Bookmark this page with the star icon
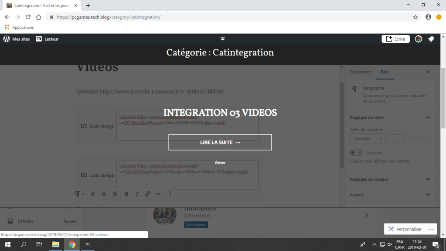Screen dimensions: 446x251 pos(415,17)
